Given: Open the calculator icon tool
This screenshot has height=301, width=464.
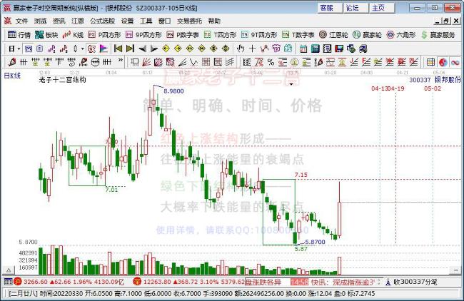Looking at the screenshot, I should 315,49.
